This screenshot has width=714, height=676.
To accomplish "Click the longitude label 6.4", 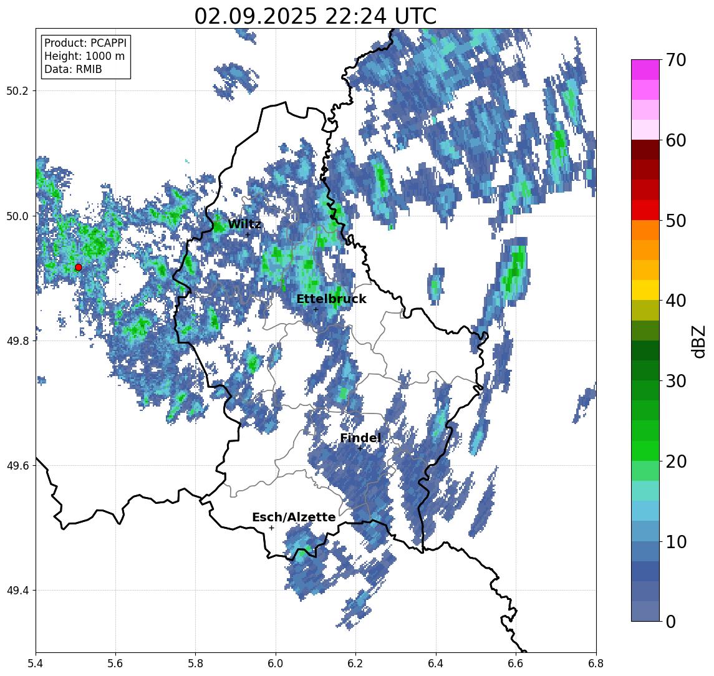I will (x=437, y=664).
